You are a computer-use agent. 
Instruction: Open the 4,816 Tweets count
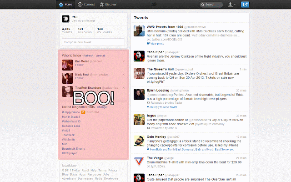pyautogui.click(x=67, y=30)
